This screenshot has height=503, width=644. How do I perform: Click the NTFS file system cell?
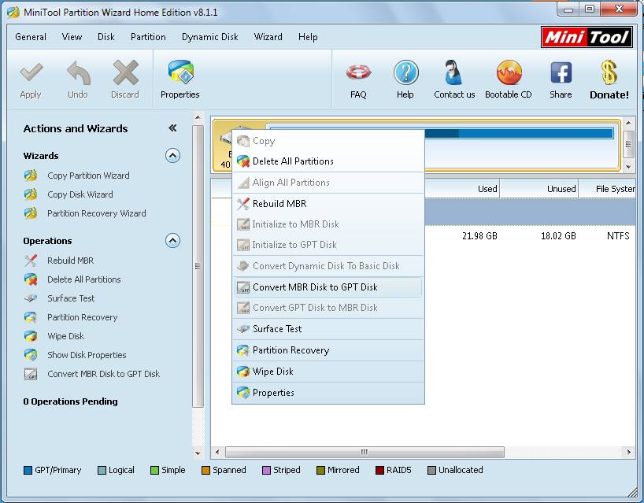[618, 235]
